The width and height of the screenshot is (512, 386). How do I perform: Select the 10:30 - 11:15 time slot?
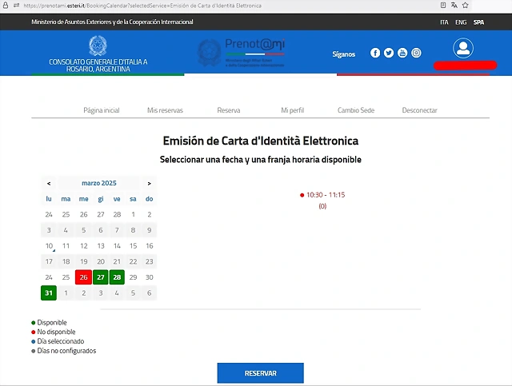point(322,195)
